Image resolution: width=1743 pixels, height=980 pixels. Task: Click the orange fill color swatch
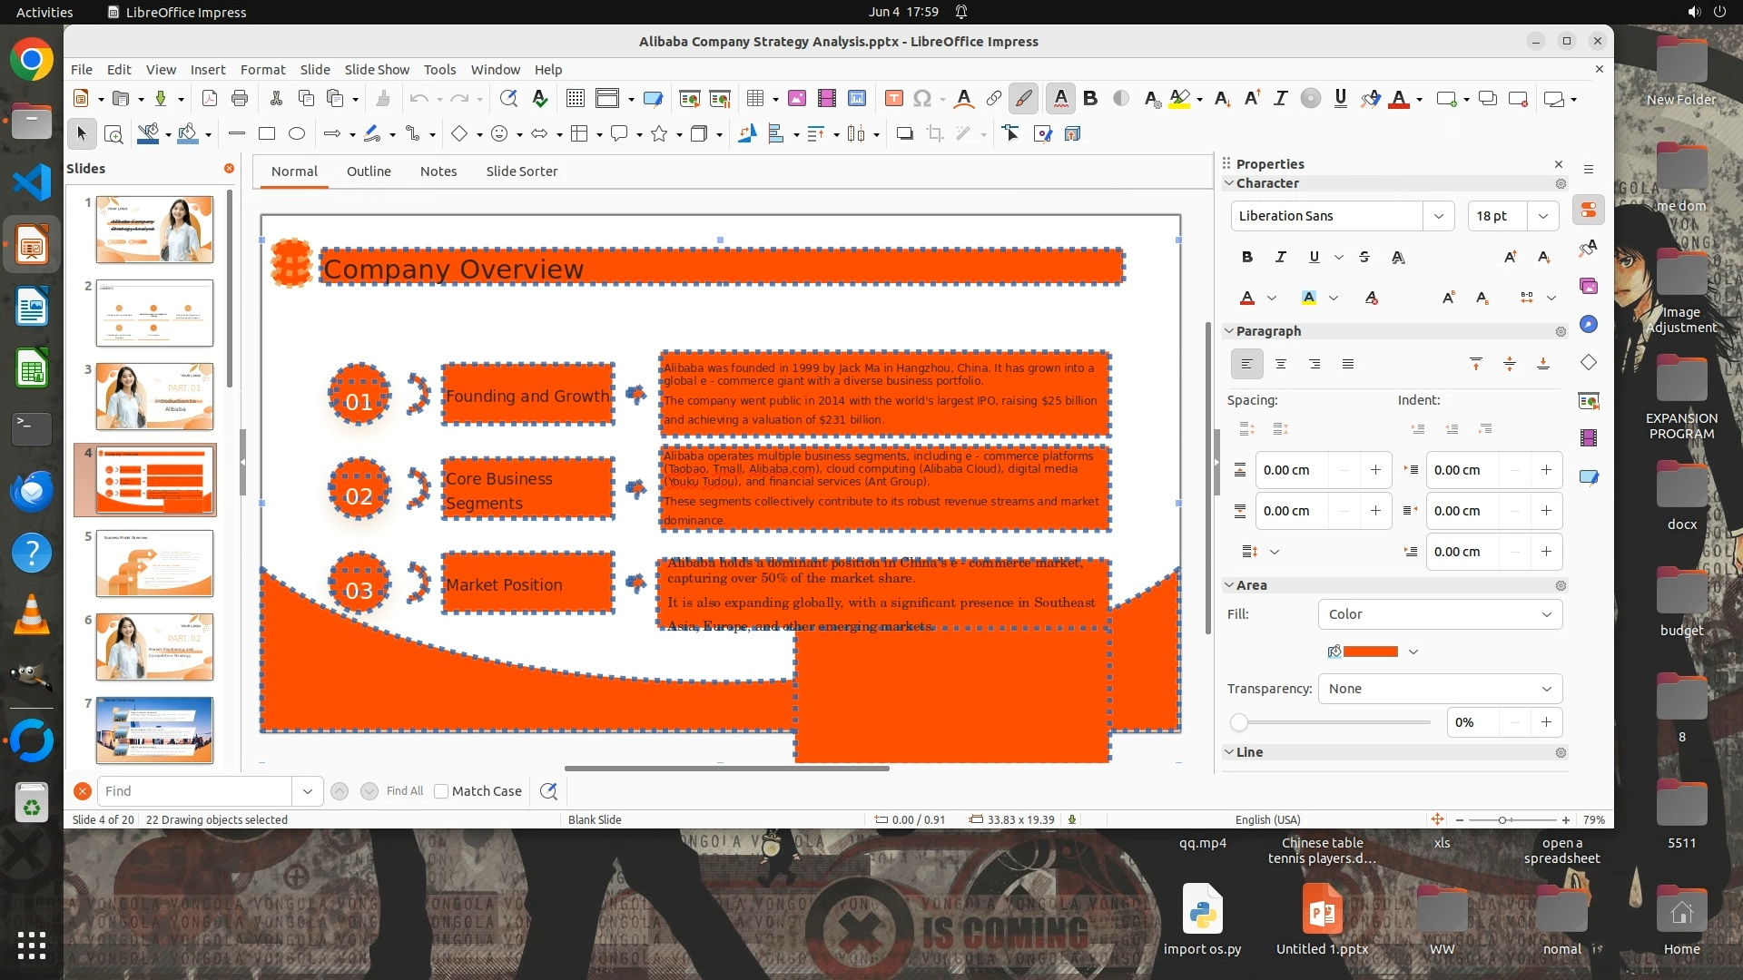pyautogui.click(x=1370, y=652)
